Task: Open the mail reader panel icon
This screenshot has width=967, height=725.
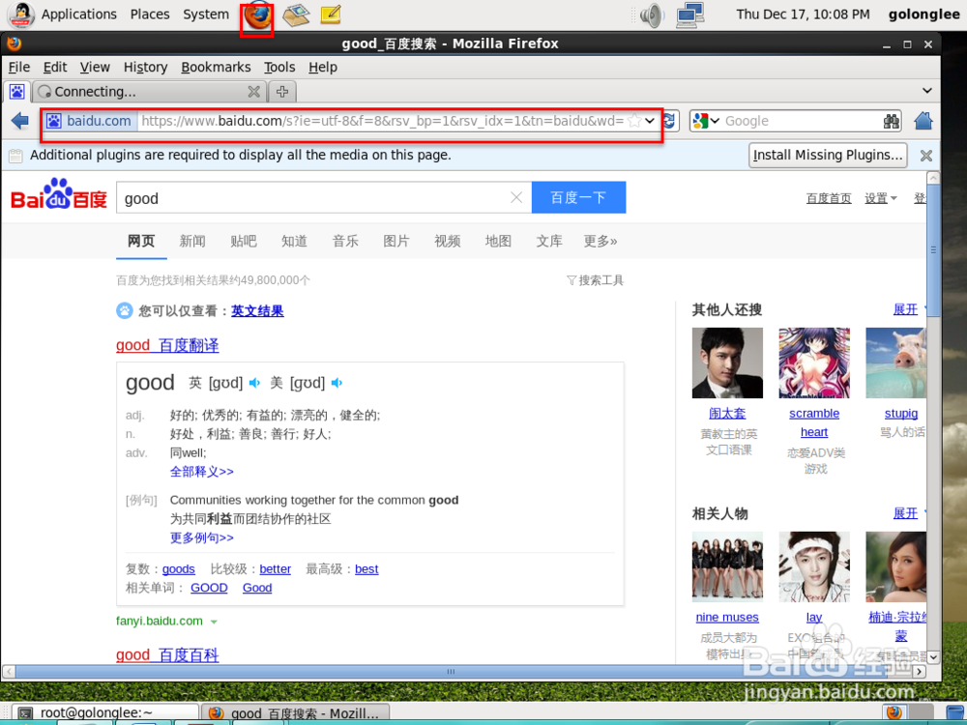Action: tap(296, 15)
